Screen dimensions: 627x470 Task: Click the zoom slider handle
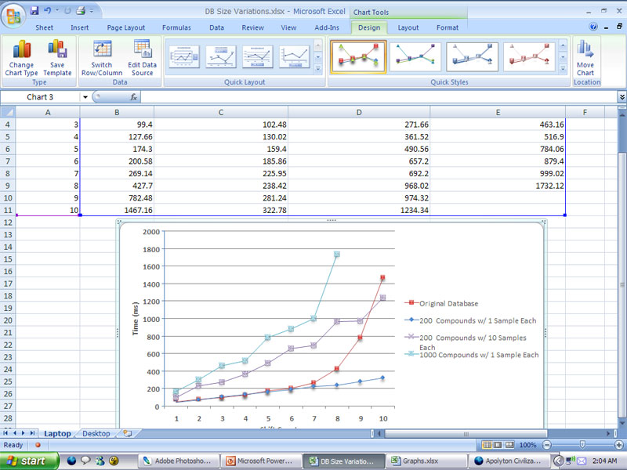point(582,445)
